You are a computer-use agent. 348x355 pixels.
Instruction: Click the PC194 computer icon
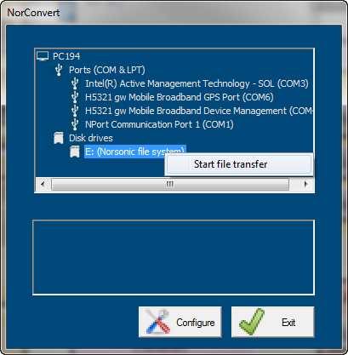[43, 56]
